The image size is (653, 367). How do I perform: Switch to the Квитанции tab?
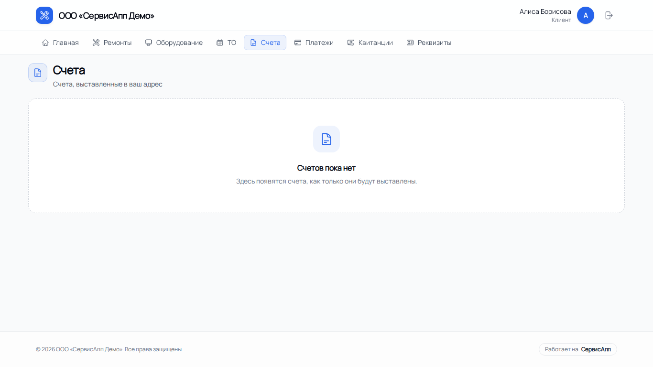click(370, 43)
